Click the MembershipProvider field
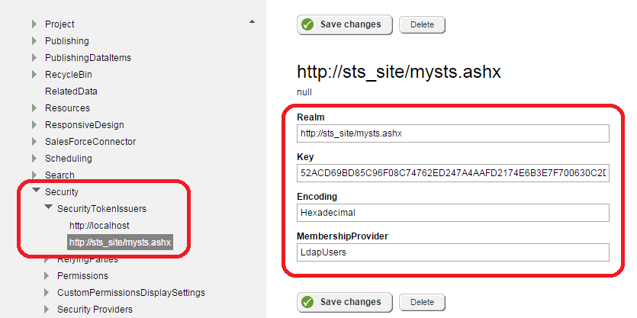The height and width of the screenshot is (318, 637). tap(453, 252)
